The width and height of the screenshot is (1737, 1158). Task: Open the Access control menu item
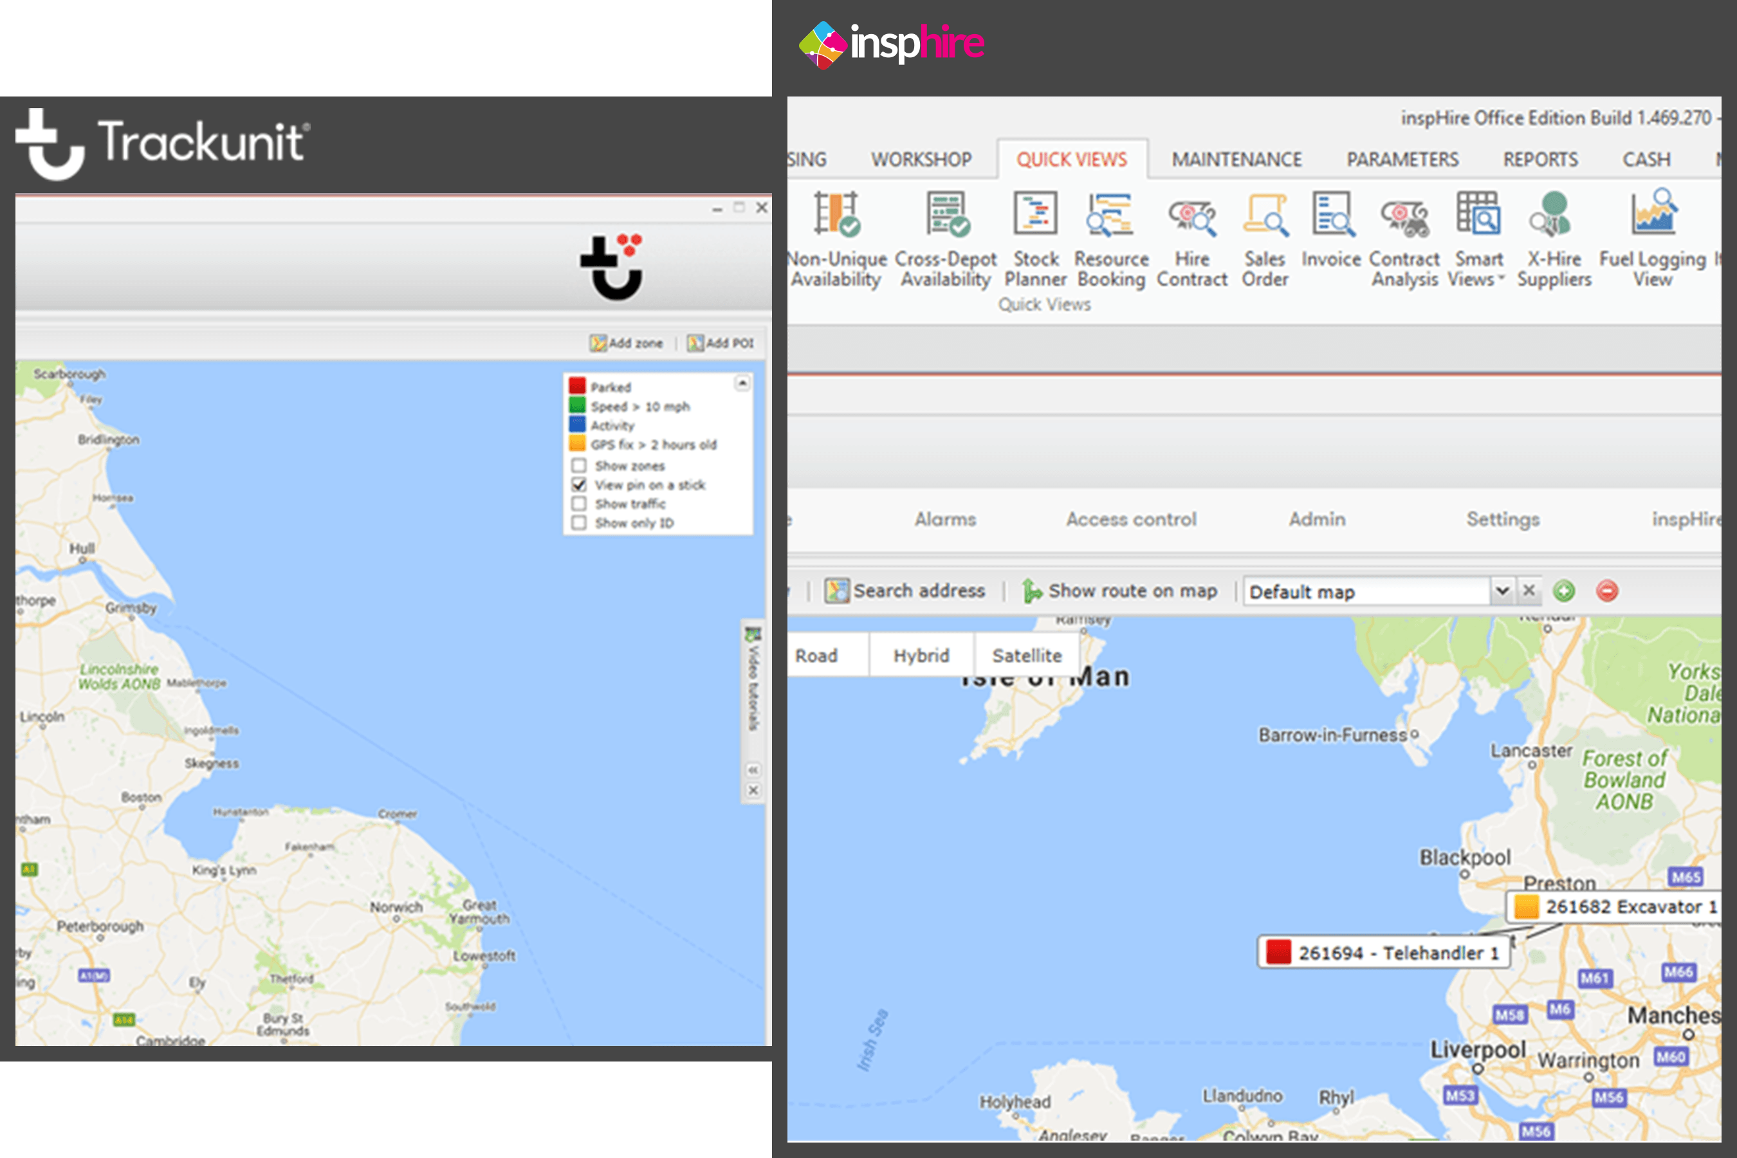1131,519
